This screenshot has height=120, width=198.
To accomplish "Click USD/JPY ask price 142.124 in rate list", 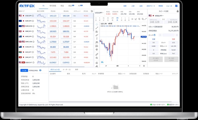I will [66, 16].
